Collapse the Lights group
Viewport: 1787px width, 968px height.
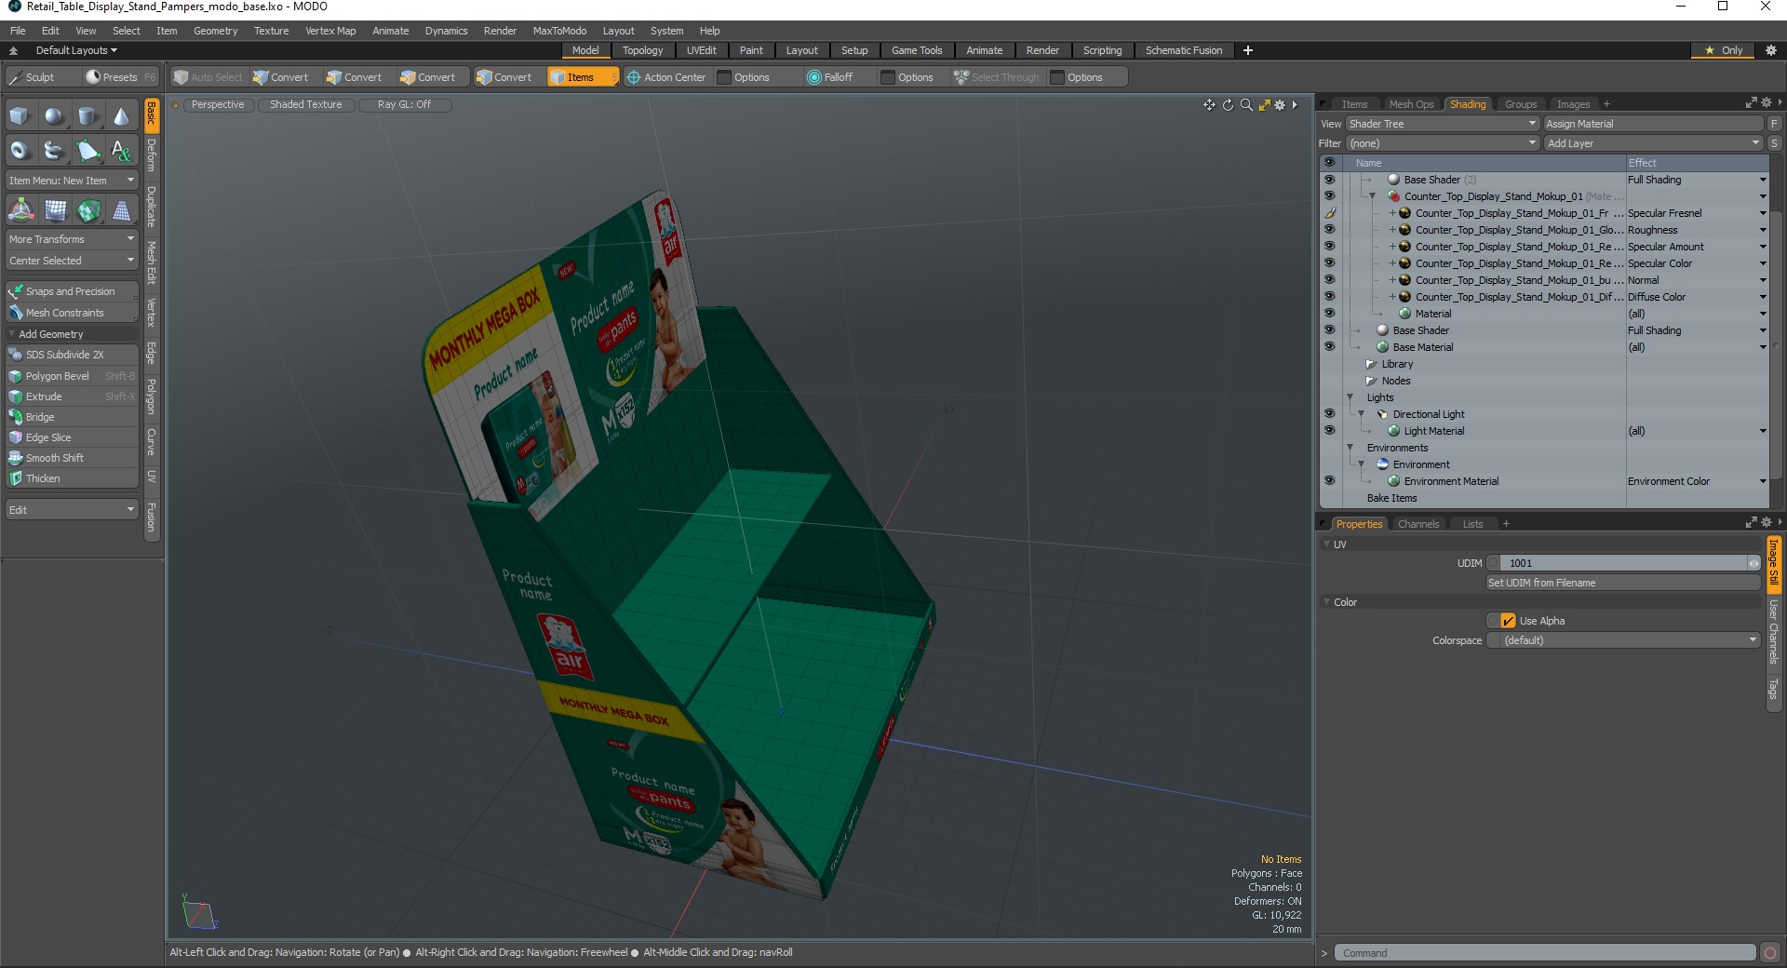(x=1350, y=397)
